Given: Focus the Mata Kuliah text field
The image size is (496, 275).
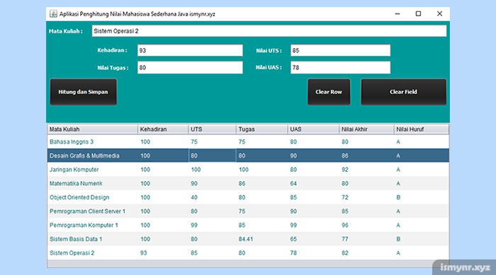Looking at the screenshot, I should coord(269,31).
